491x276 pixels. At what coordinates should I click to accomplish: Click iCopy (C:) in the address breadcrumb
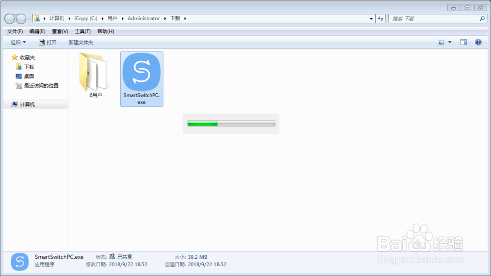tap(86, 19)
